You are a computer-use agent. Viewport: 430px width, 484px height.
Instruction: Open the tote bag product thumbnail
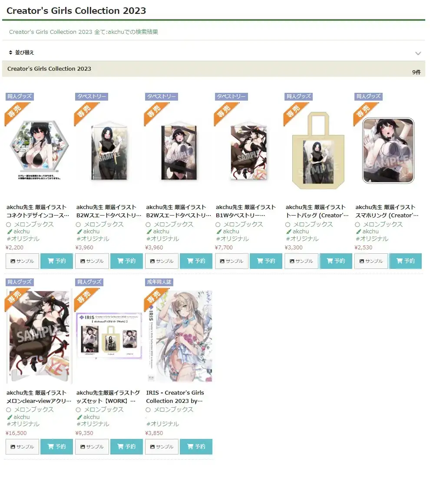pos(318,150)
